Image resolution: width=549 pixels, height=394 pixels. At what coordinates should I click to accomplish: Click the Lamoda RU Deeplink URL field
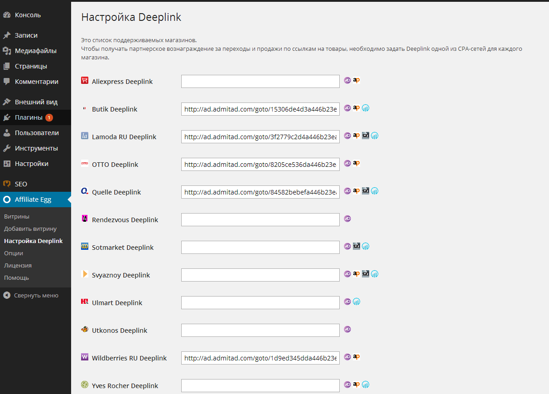tap(260, 137)
